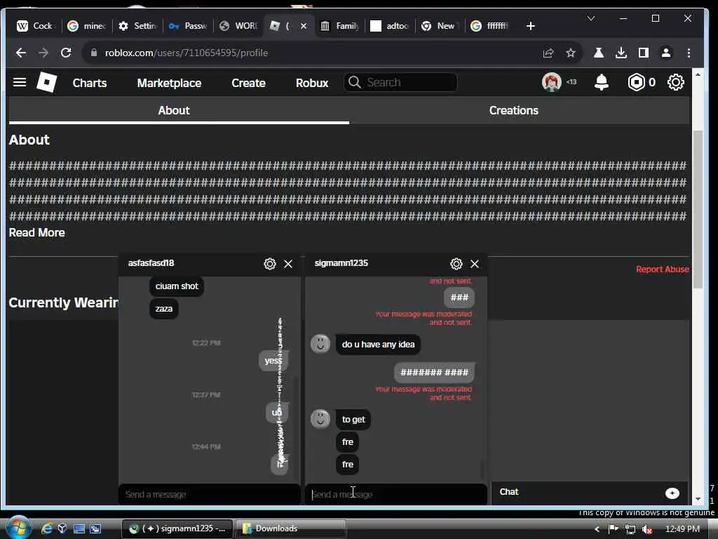Expand the bio with Read More
This screenshot has width=718, height=539.
(x=36, y=233)
